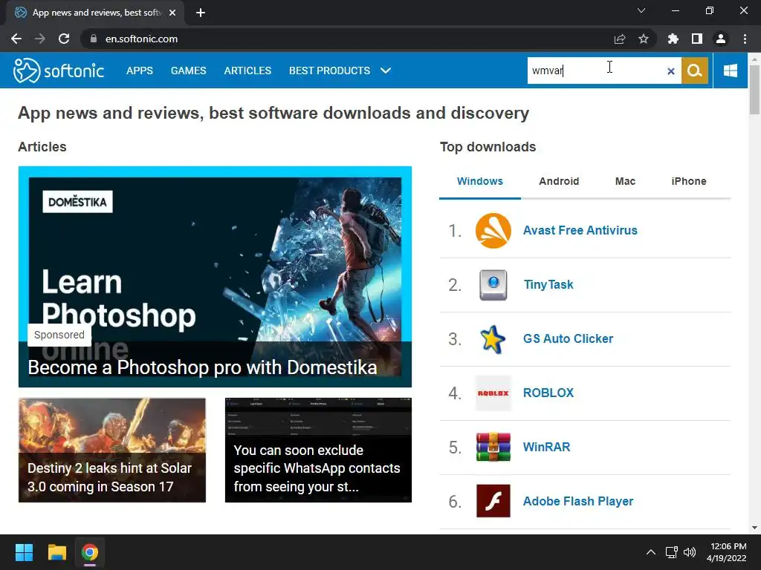Image resolution: width=761 pixels, height=570 pixels.
Task: Open the tab search chevron
Action: [x=641, y=10]
